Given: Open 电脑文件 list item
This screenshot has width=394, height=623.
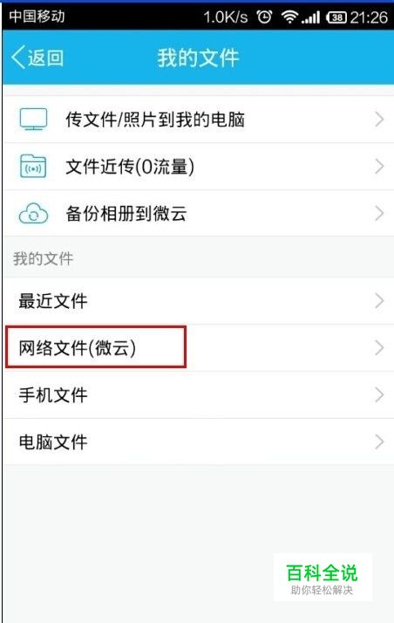Looking at the screenshot, I should (199, 442).
